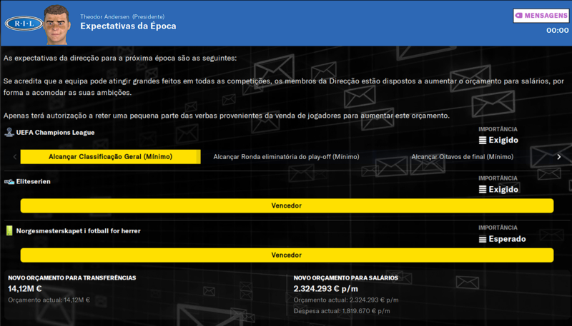Click the 00:00 clock display
Screen dimensions: 572x326
point(558,31)
